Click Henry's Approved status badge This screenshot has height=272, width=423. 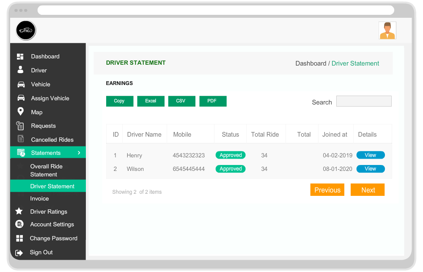[231, 155]
